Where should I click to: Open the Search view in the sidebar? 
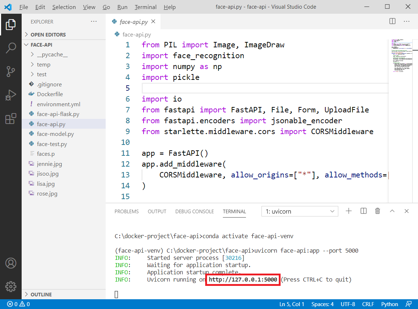[x=11, y=47]
